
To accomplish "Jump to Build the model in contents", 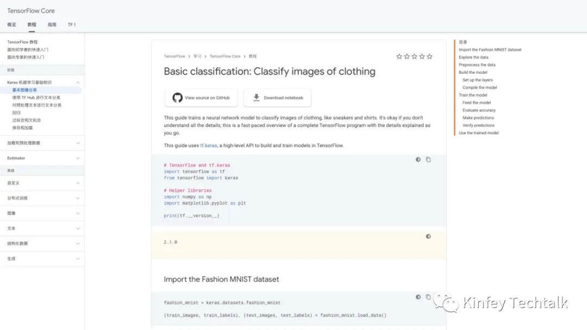I will click(473, 72).
